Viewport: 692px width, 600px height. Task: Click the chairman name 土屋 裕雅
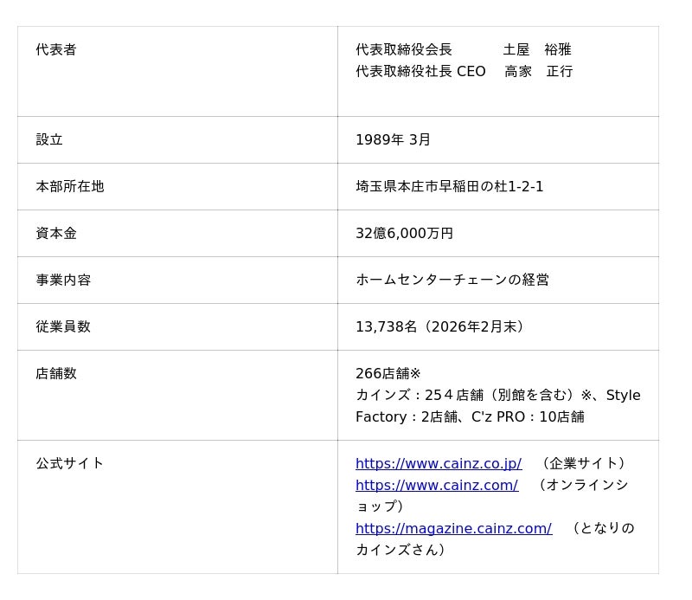537,50
